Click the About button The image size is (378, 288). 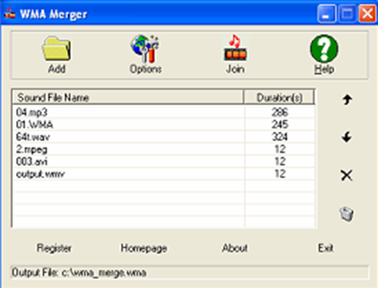234,248
